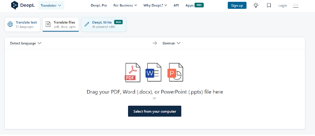Click the Login link
Viewport: 315px width, 136px height.
point(283,6)
